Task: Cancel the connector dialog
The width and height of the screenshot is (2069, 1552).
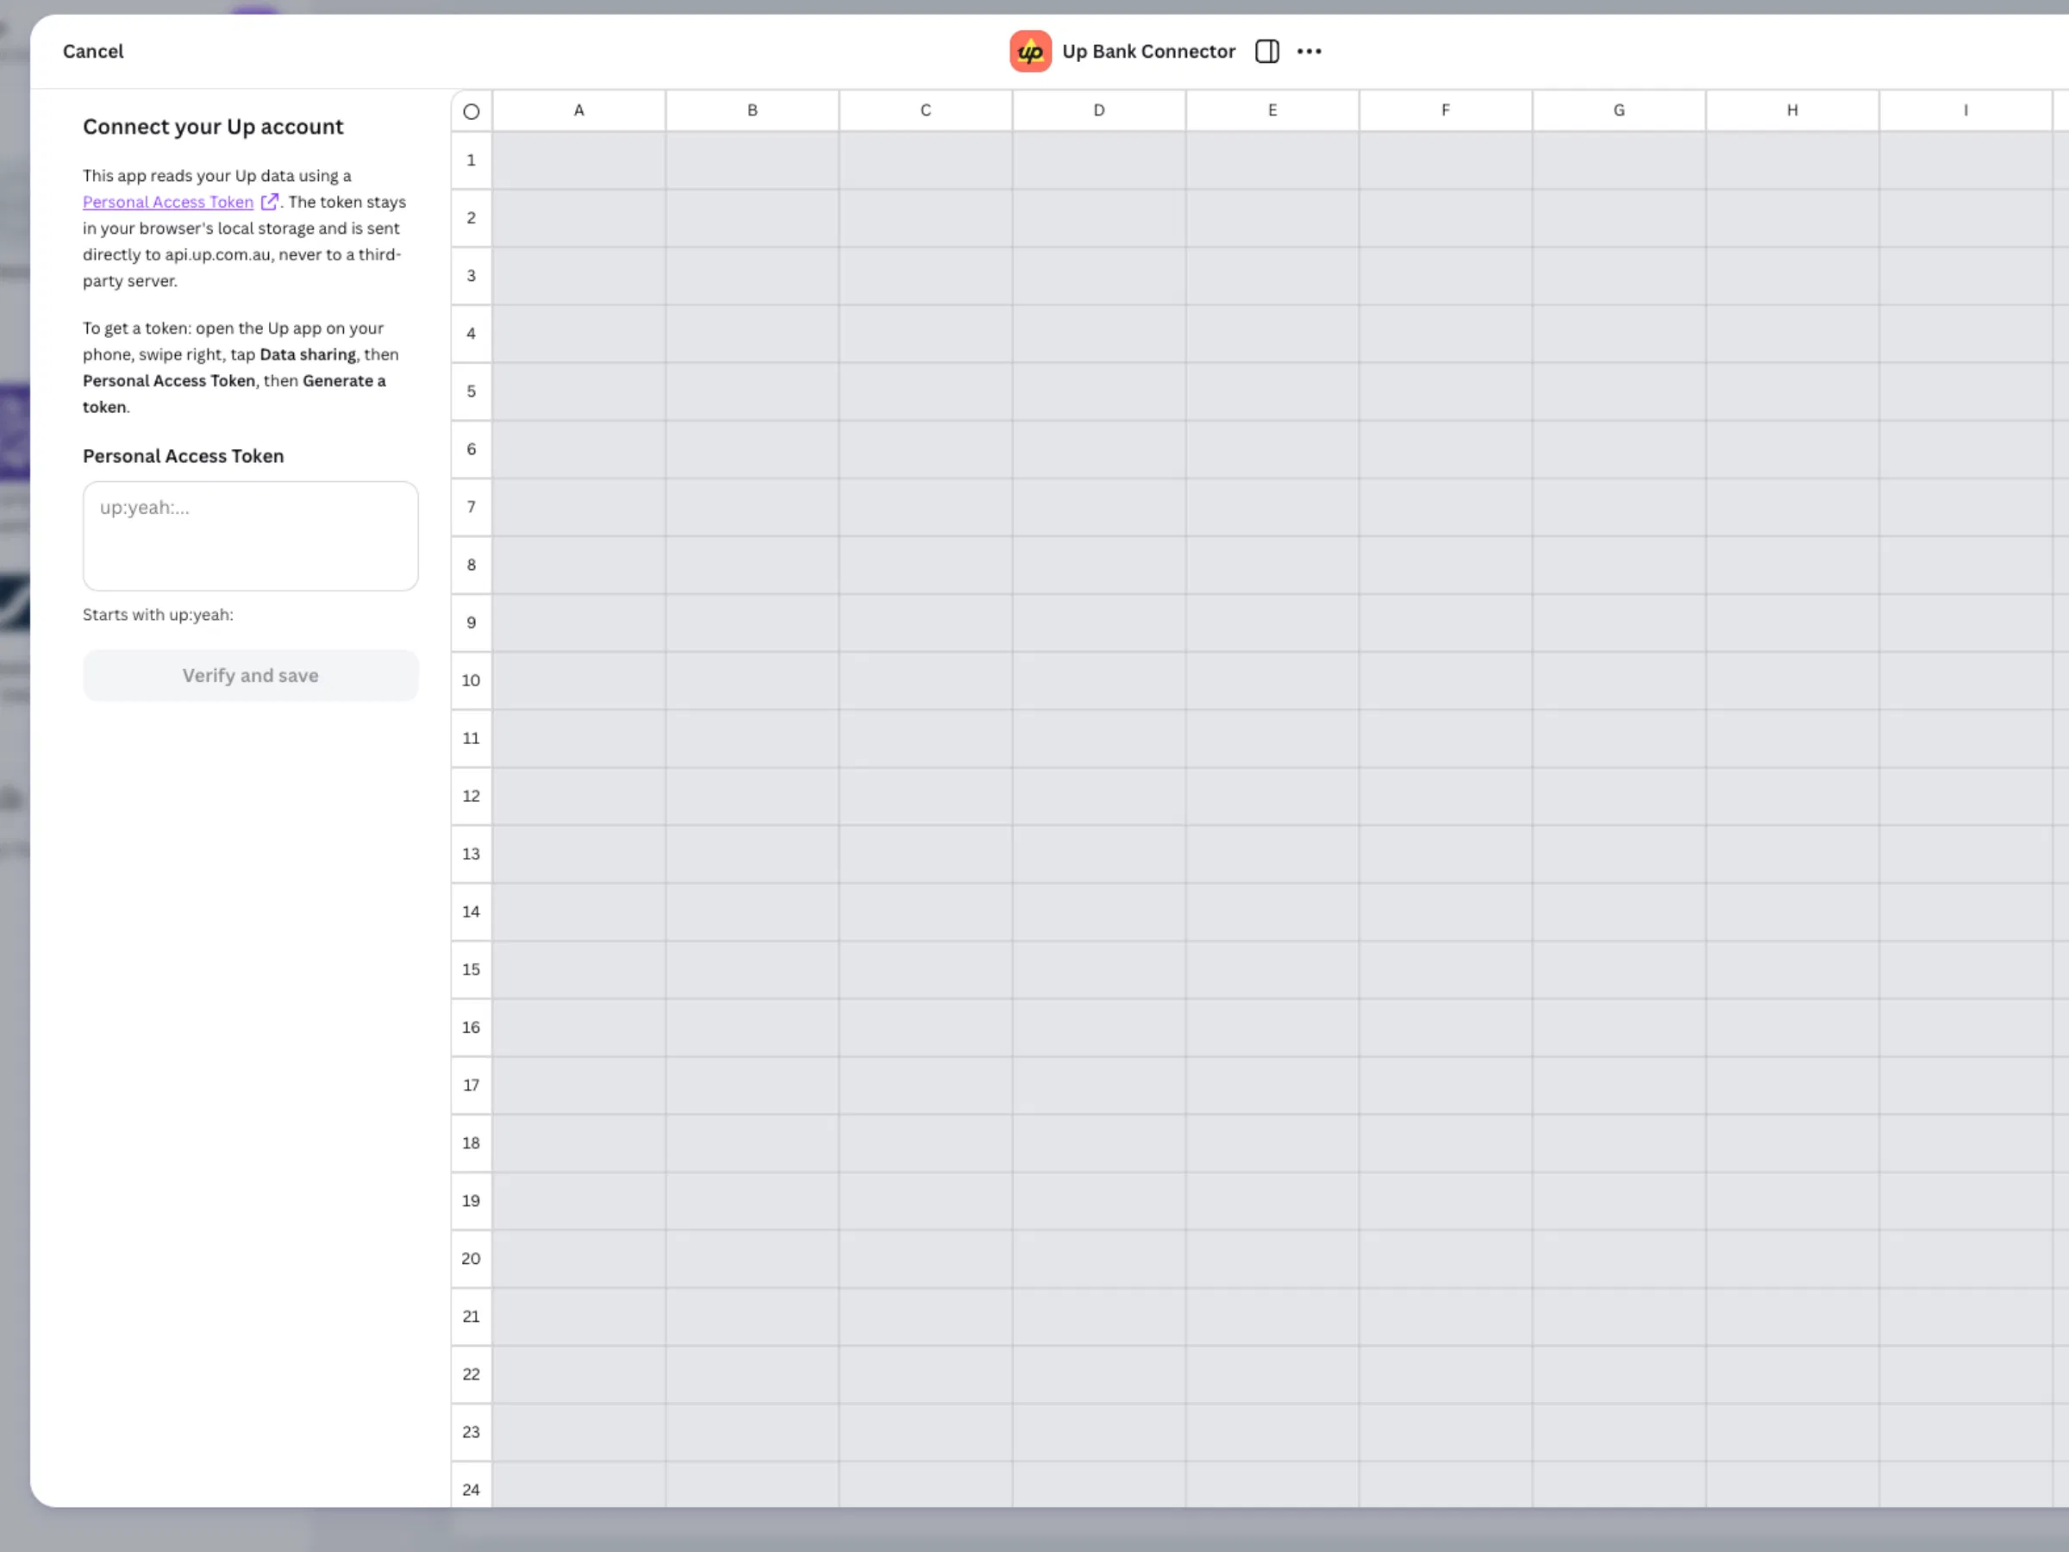Action: [92, 52]
